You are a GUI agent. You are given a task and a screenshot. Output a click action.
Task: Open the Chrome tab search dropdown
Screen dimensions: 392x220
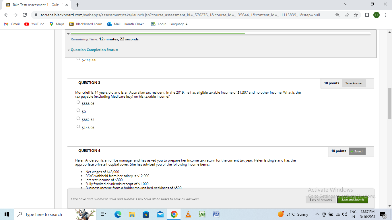[x=346, y=5]
